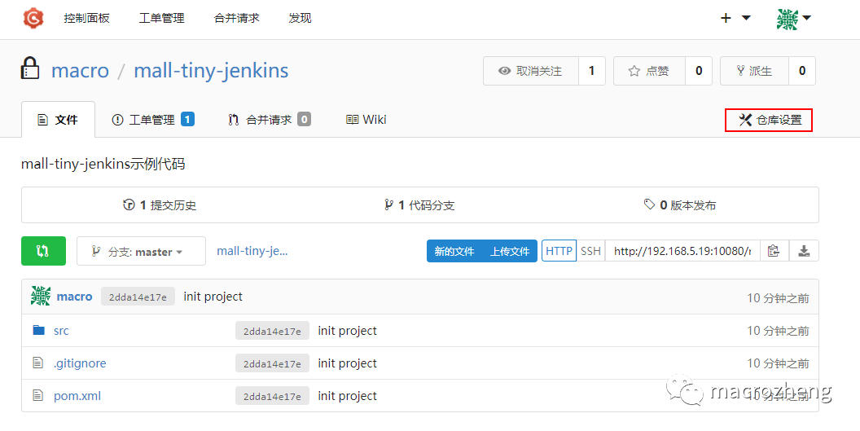Screen dimensions: 860x431
Task: Click the macro owner link in title
Action: click(80, 70)
